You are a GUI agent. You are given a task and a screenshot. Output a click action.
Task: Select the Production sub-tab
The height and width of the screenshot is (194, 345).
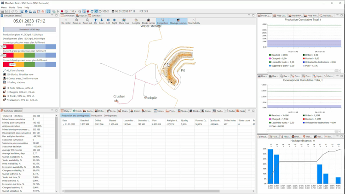pos(97,116)
